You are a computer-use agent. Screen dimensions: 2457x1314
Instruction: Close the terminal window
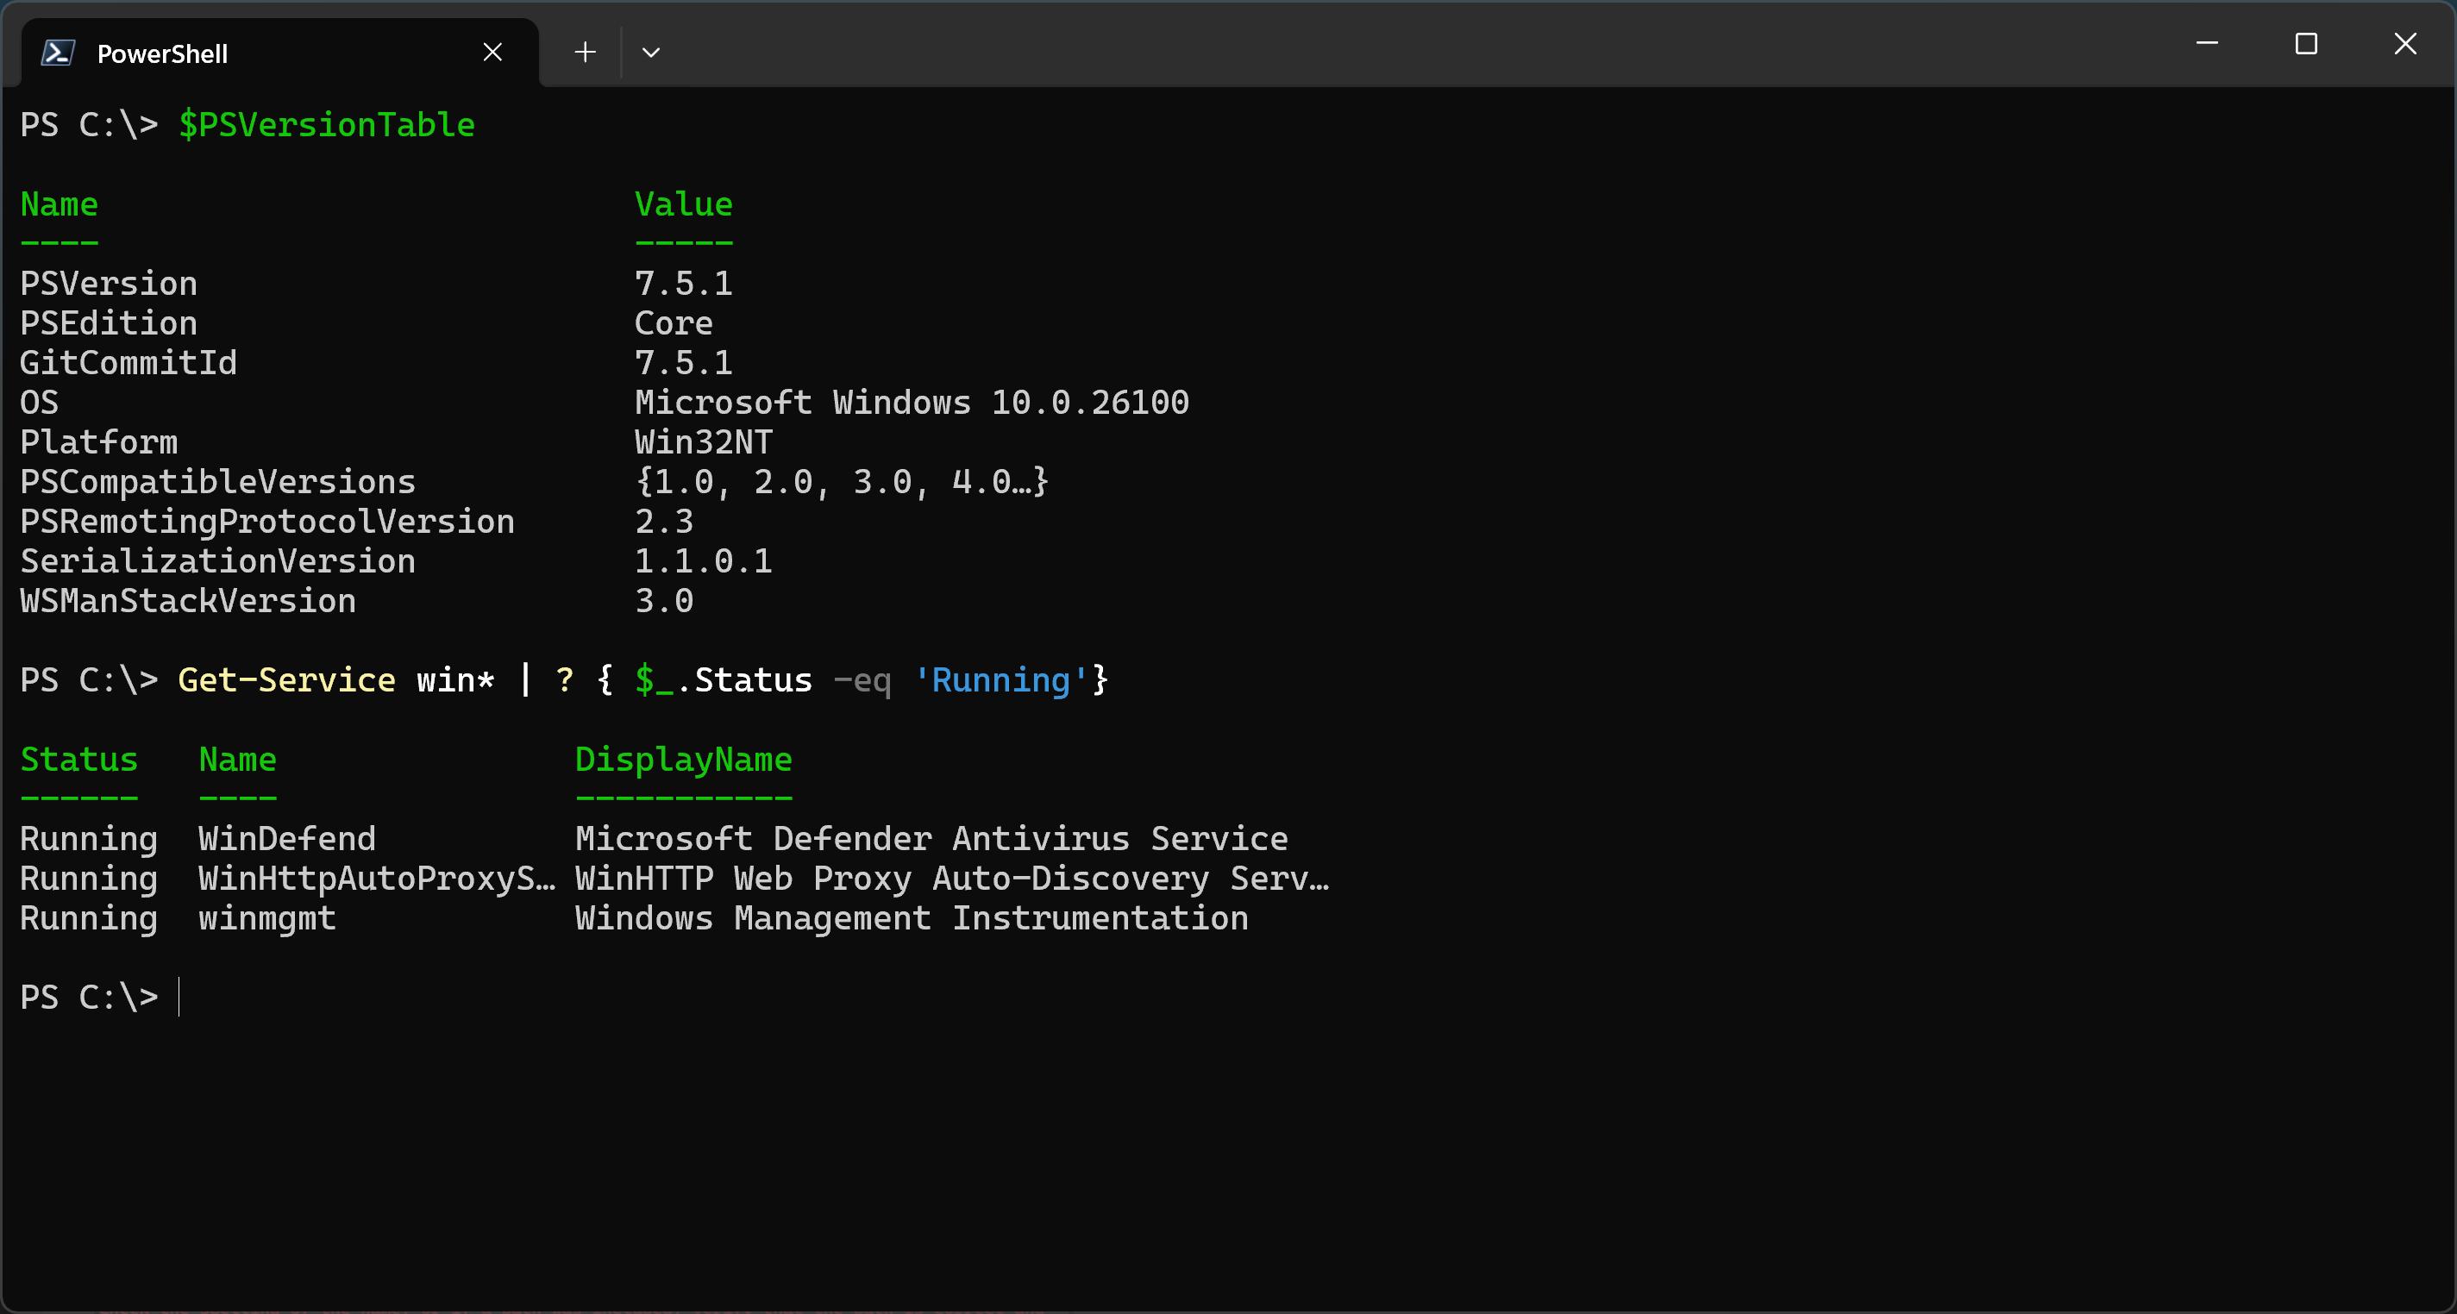click(x=2405, y=44)
